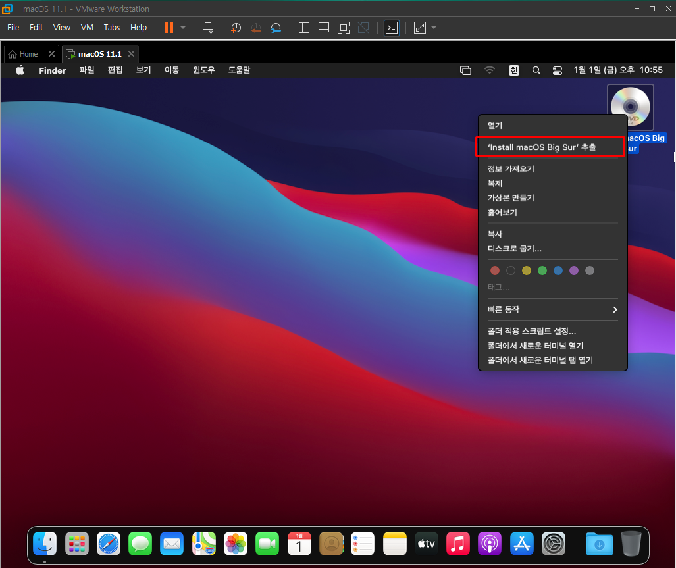
Task: Select 복사 in the context menu
Action: [553, 234]
